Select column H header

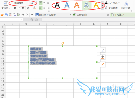40,24
